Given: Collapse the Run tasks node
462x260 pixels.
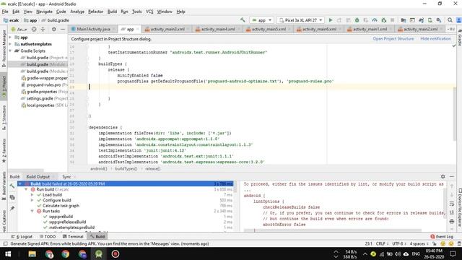Looking at the screenshot, I should (x=32, y=211).
